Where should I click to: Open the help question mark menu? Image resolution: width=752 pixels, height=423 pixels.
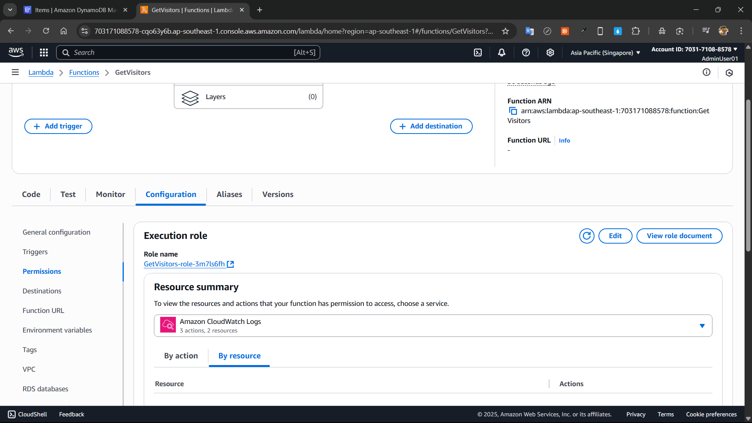[526, 52]
